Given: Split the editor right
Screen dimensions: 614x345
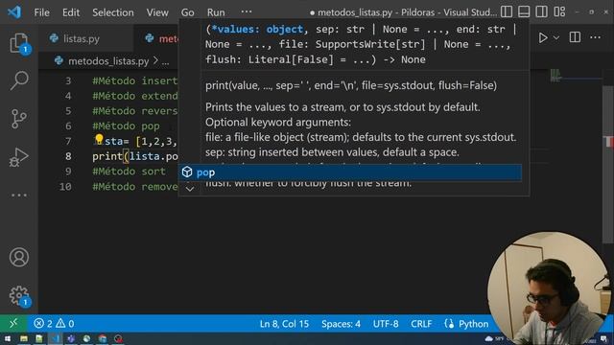Looking at the screenshot, I should tap(575, 37).
